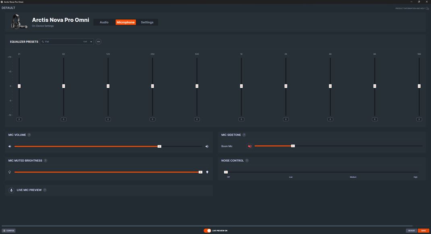Select the Microphone tab

point(126,22)
